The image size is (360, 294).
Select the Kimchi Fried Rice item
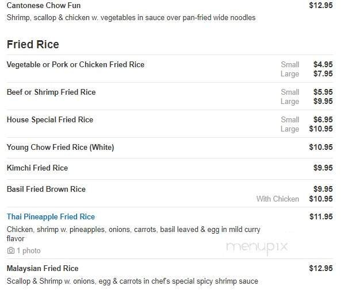tap(37, 168)
